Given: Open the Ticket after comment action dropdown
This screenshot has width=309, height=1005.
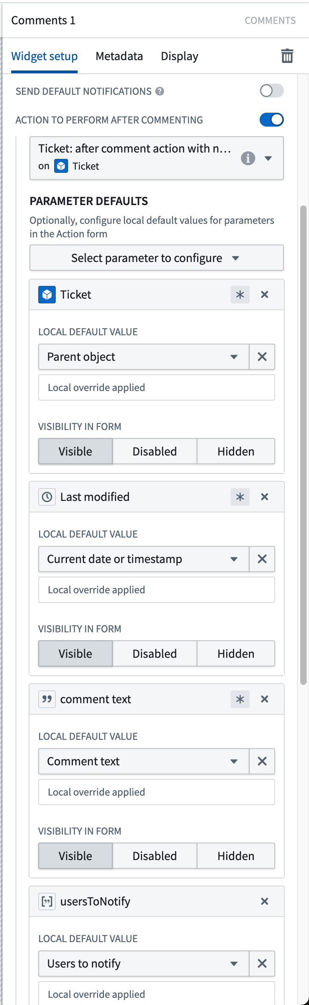Looking at the screenshot, I should tap(156, 158).
